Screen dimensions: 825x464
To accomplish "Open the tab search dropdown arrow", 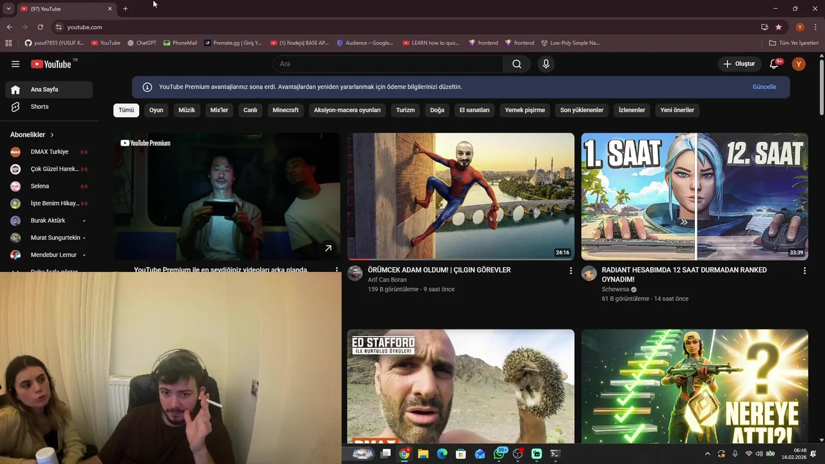I will coord(8,8).
